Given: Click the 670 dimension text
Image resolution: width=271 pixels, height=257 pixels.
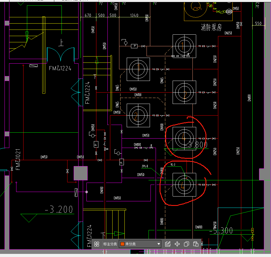Looking at the screenshot, I should [x=88, y=15].
